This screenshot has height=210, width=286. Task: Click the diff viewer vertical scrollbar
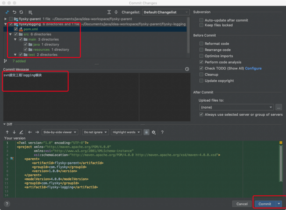point(281,163)
